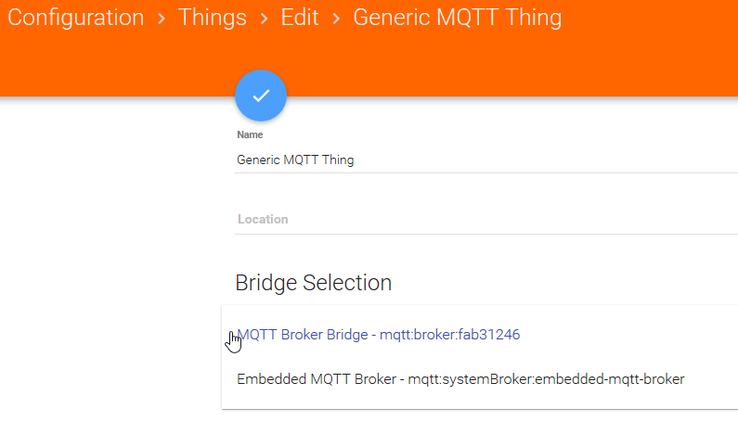Click empty area of orange header bar
Viewport: 738px width, 421px height.
point(557,65)
